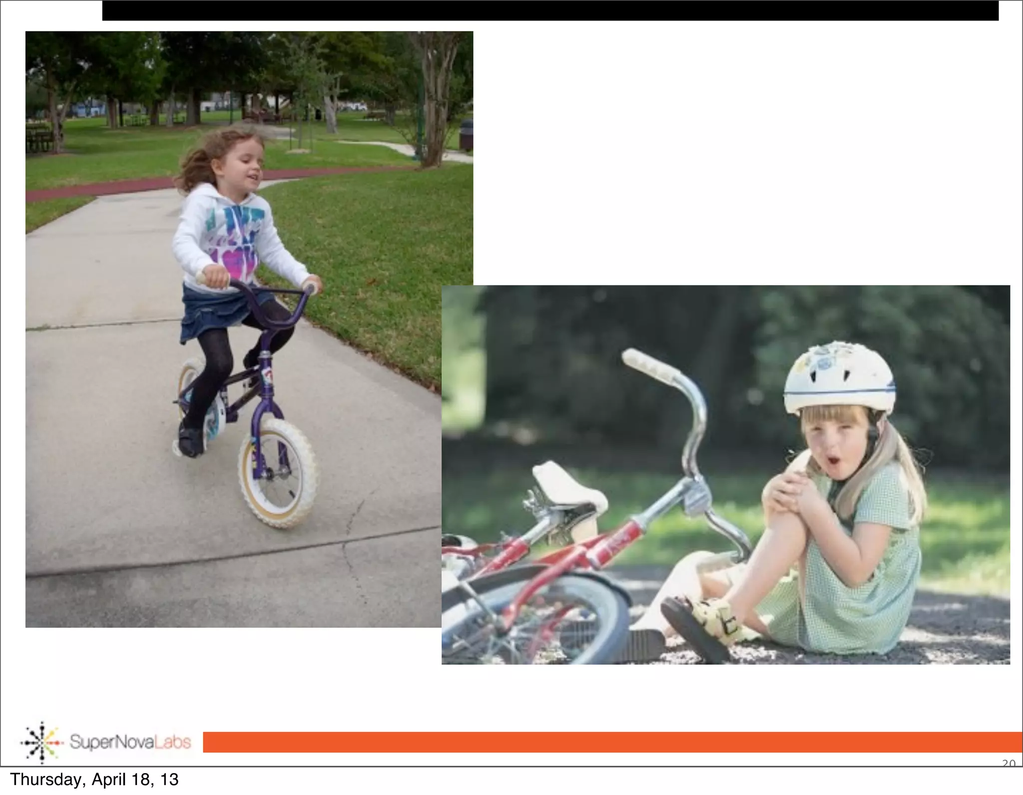The height and width of the screenshot is (795, 1023).
Task: Click the SuperNovaLabs brand name text
Action: (130, 742)
